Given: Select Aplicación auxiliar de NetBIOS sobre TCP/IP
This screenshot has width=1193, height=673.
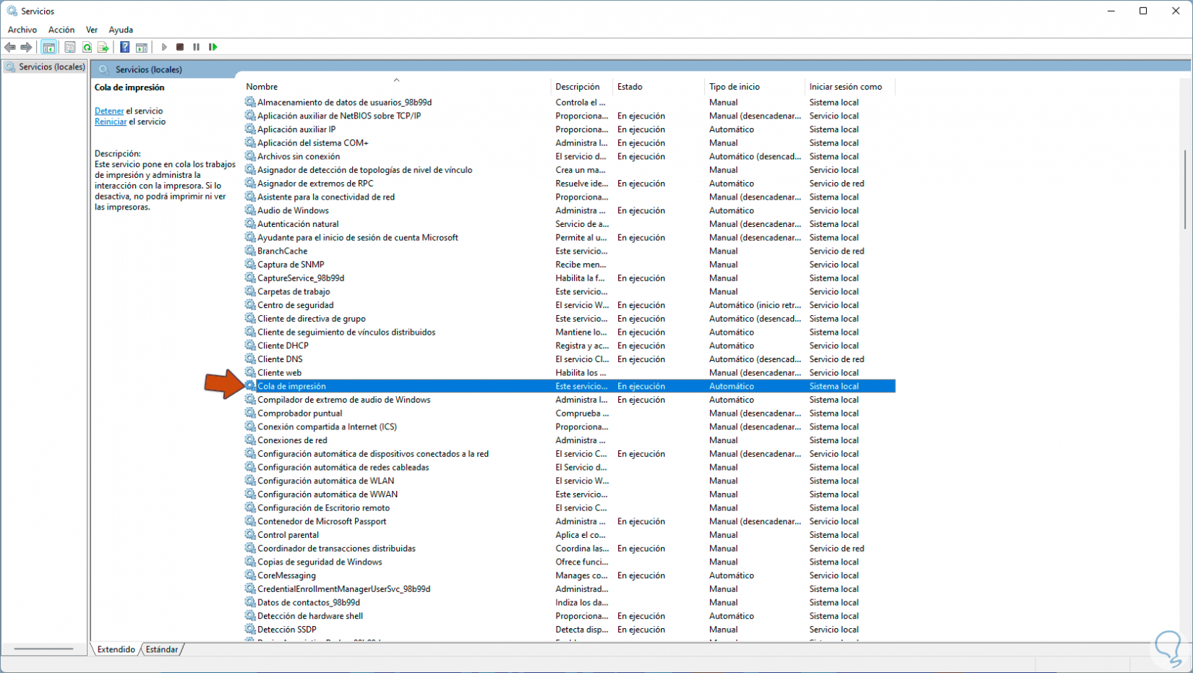Looking at the screenshot, I should (x=339, y=116).
